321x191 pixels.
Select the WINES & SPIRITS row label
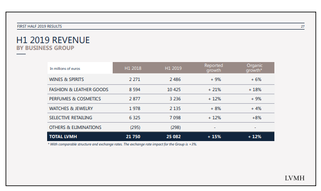(x=67, y=80)
